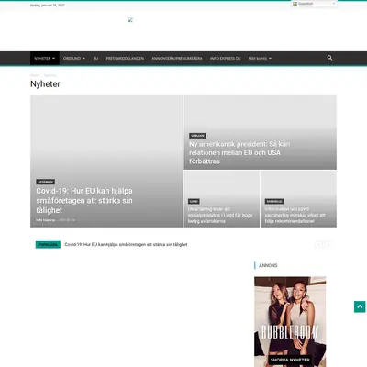Screen dimensions: 367x367
Task: Expand the ÖRESUND menu dropdown
Action: (x=74, y=59)
